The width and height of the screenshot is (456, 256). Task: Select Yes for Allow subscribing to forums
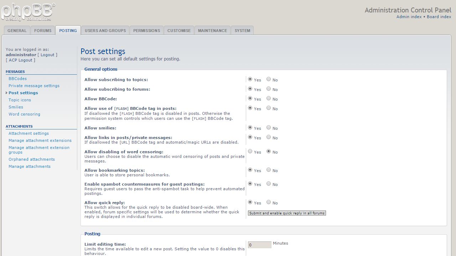tap(250, 89)
